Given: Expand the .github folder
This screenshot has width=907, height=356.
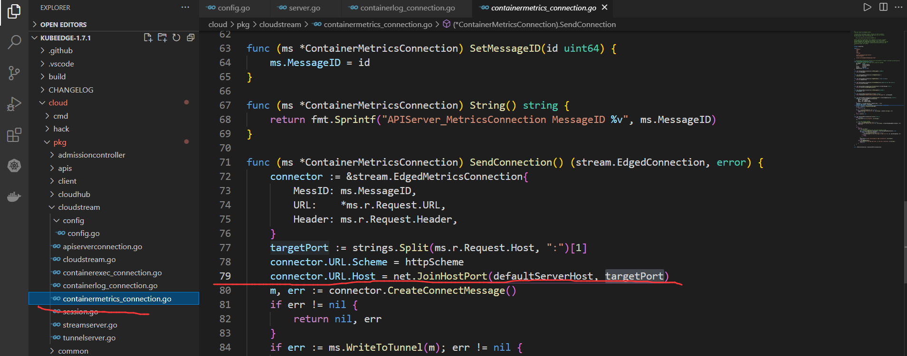Looking at the screenshot, I should (x=114, y=51).
